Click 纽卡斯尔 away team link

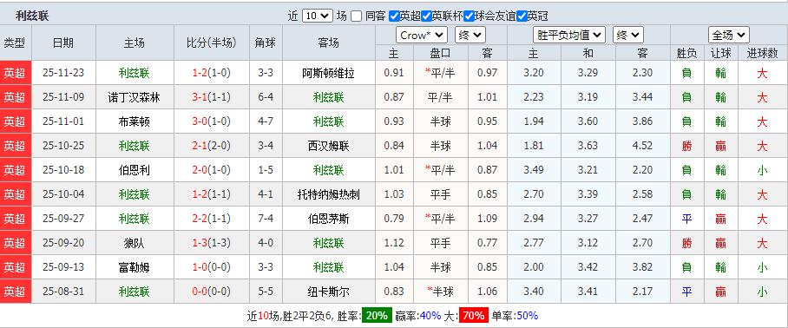point(329,292)
